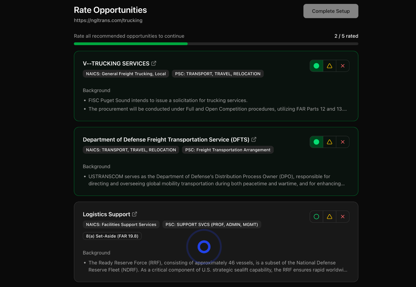Open V--TRUCKING SERVICES external link icon
This screenshot has width=416, height=287.
[154, 63]
